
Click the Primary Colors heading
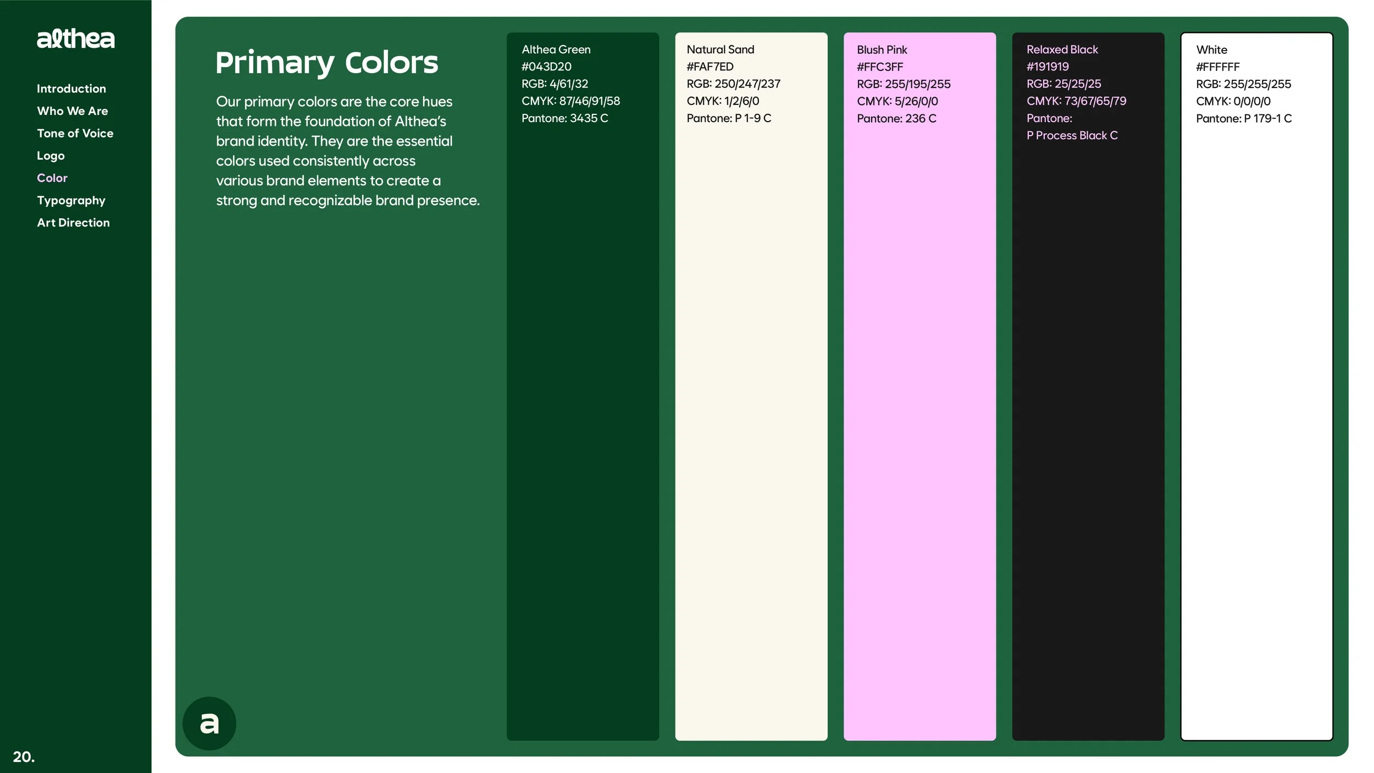326,63
